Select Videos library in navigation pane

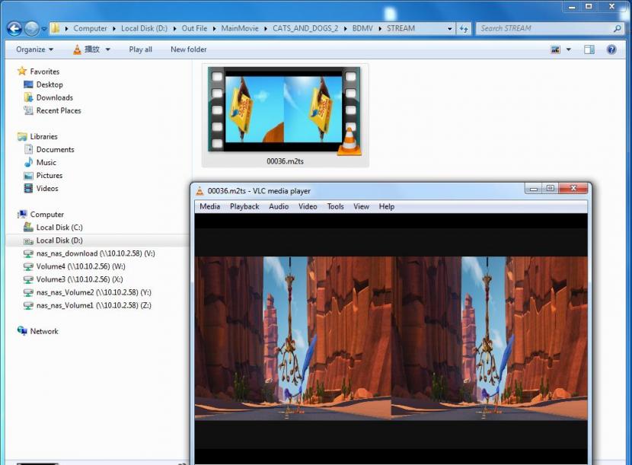[x=46, y=188]
